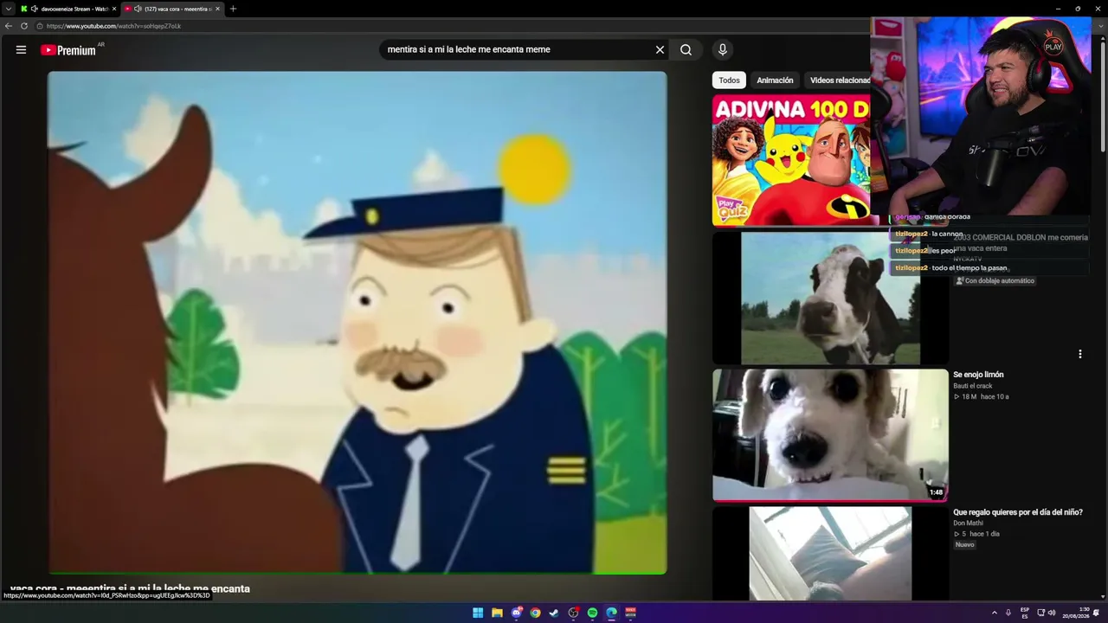The height and width of the screenshot is (623, 1108).
Task: Open the día del niño video thumbnail
Action: [830, 554]
